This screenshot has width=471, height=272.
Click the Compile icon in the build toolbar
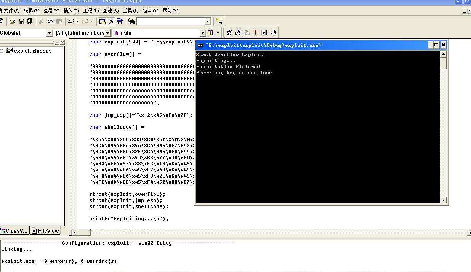[229, 33]
